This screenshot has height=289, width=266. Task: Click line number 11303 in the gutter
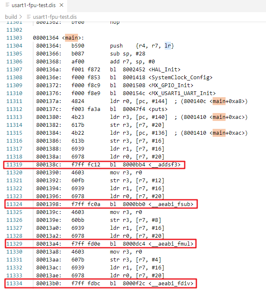[14, 38]
